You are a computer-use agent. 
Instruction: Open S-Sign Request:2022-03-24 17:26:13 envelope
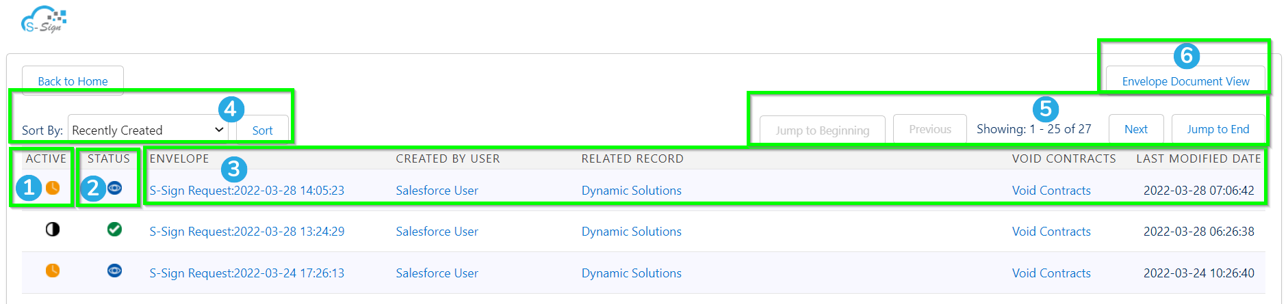tap(247, 273)
